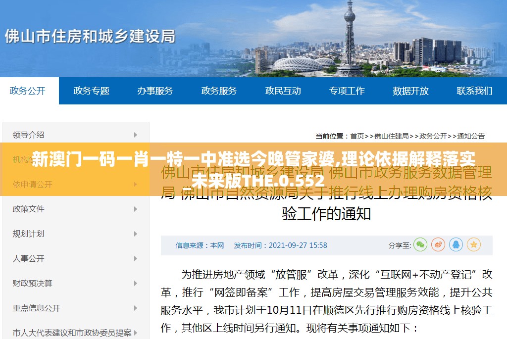Open the 政务专题 menu item
The width and height of the screenshot is (507, 339).
(x=91, y=91)
